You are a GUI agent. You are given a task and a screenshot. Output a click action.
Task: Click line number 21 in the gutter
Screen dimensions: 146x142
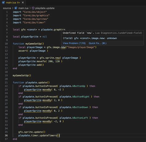click(6, 83)
